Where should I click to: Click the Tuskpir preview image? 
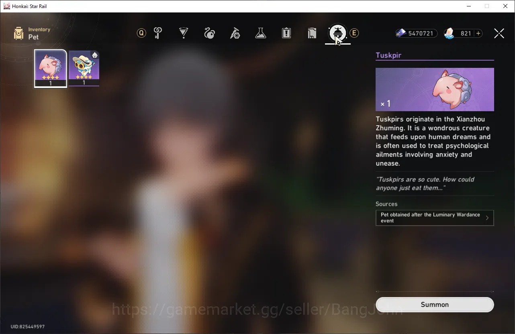click(435, 90)
